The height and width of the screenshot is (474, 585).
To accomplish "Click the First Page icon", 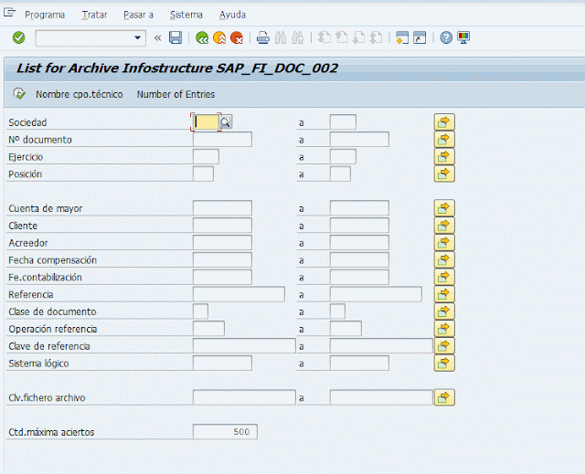I will click(324, 37).
